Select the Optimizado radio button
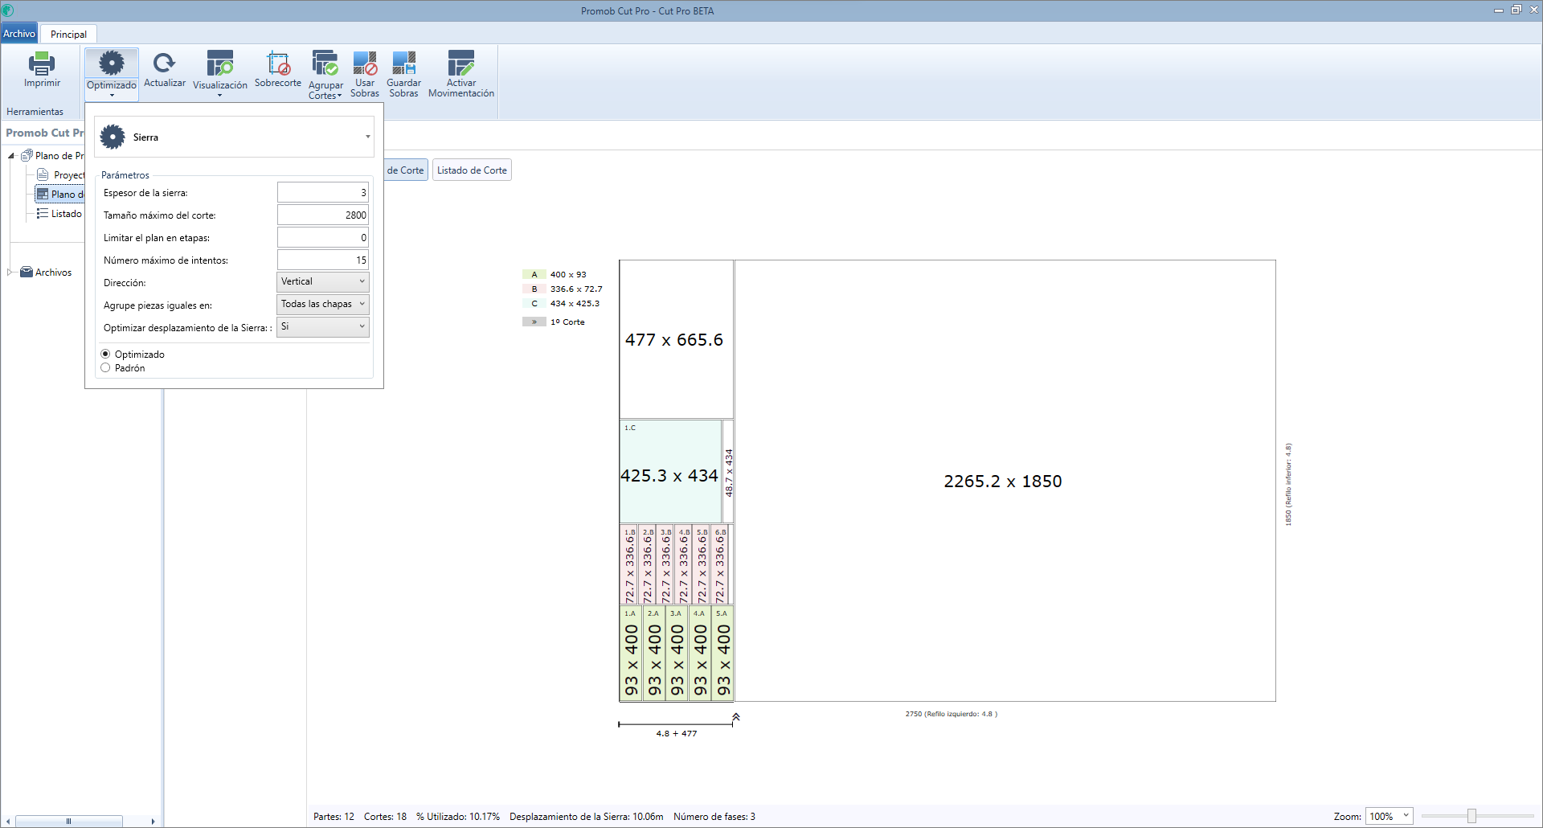Image resolution: width=1543 pixels, height=828 pixels. 105,354
